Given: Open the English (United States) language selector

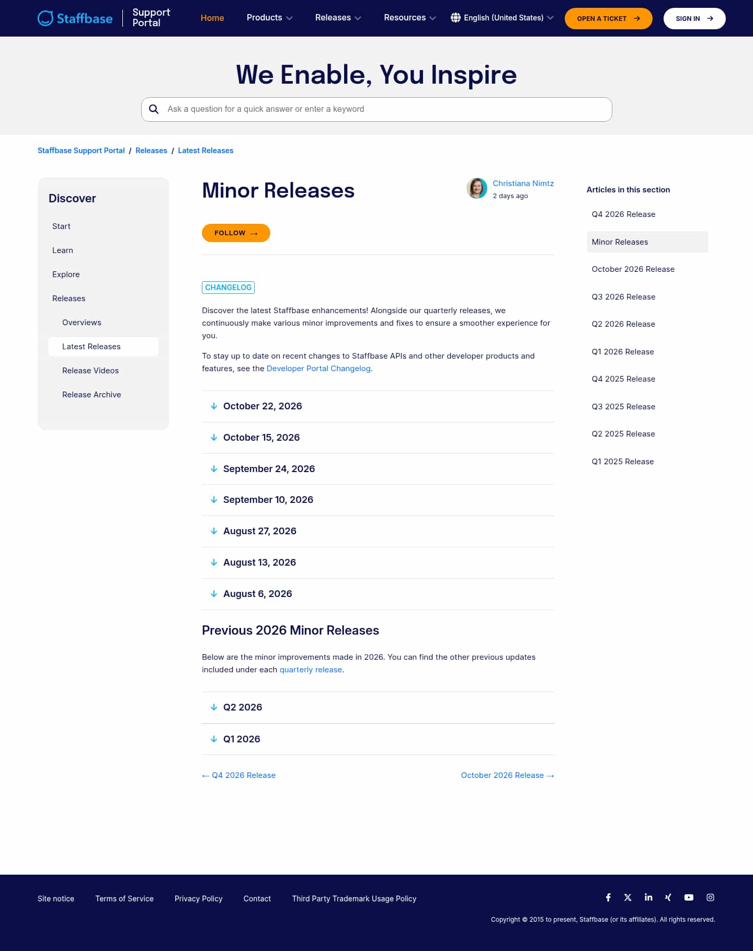Looking at the screenshot, I should (x=502, y=18).
